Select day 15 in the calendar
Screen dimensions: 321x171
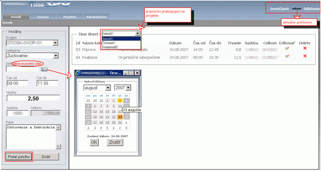107,111
